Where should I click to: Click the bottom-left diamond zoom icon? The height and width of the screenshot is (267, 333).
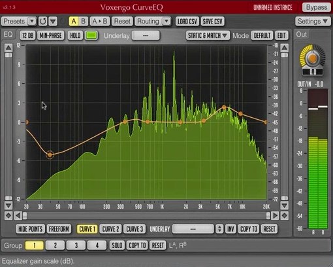coord(8,216)
